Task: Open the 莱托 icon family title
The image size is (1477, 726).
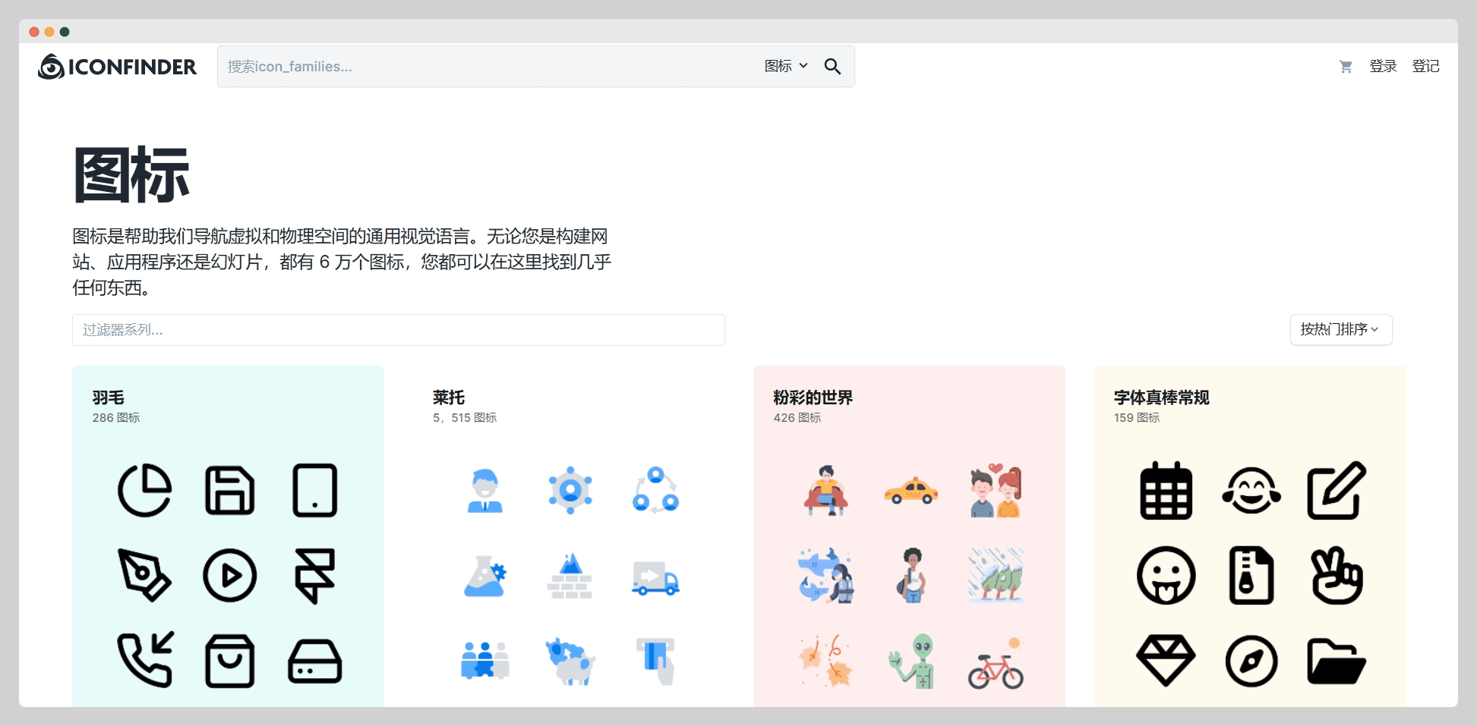Action: 449,398
